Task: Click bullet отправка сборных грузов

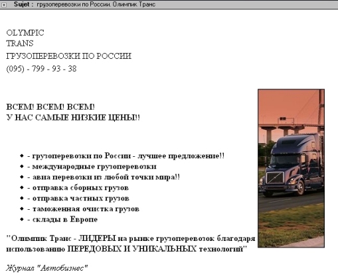Action: tap(78, 187)
